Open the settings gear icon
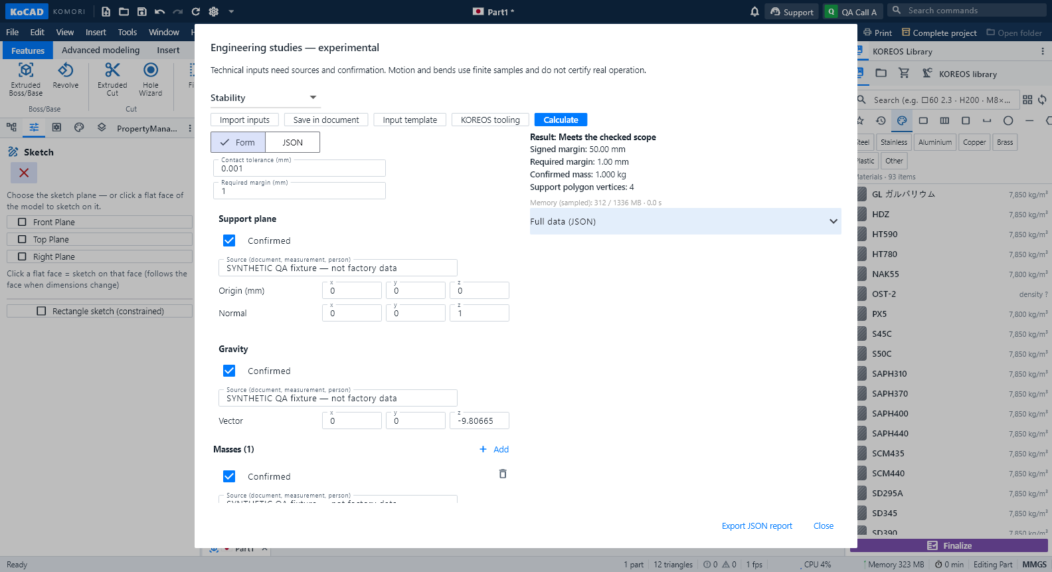This screenshot has width=1052, height=572. click(x=213, y=11)
